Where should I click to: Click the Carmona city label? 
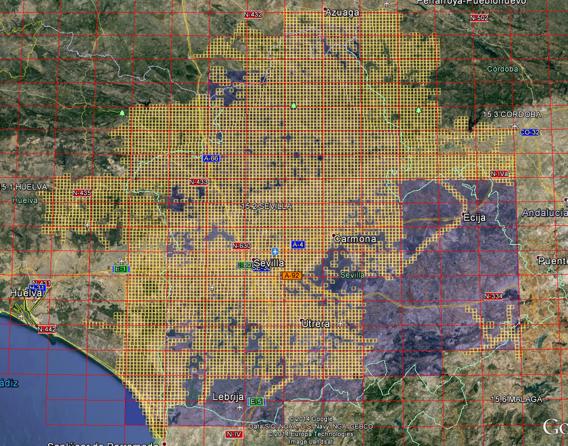(355, 239)
